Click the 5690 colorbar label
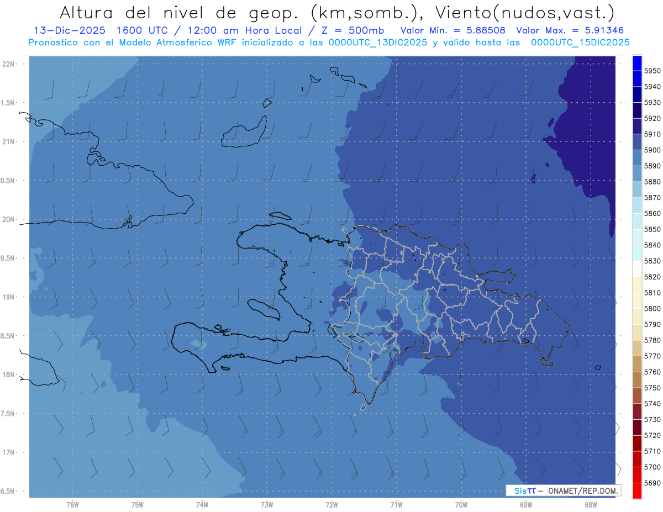The height and width of the screenshot is (512, 663). click(652, 483)
